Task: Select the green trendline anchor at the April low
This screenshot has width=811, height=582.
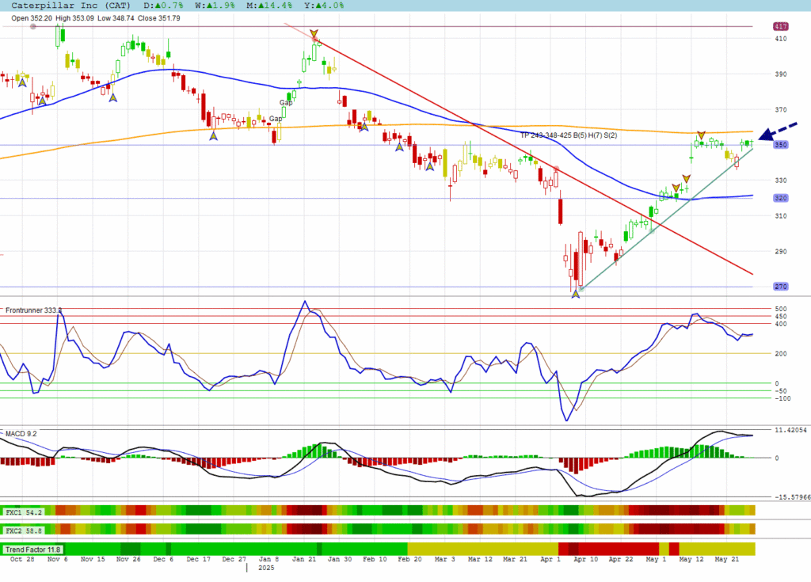Action: 581,289
